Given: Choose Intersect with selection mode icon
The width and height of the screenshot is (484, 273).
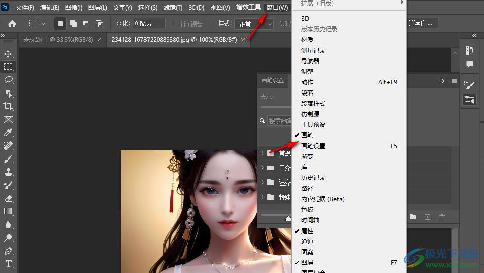Looking at the screenshot, I should click(100, 24).
